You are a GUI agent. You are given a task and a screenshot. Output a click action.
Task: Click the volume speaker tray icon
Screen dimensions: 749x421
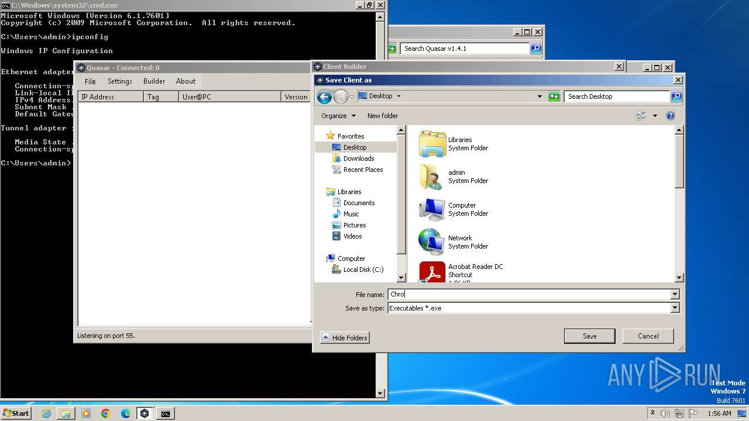click(x=665, y=413)
